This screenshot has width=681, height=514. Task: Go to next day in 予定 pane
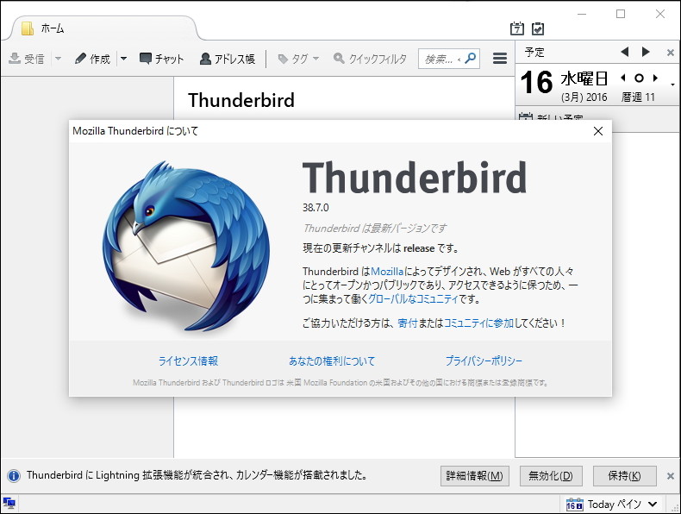(x=646, y=52)
